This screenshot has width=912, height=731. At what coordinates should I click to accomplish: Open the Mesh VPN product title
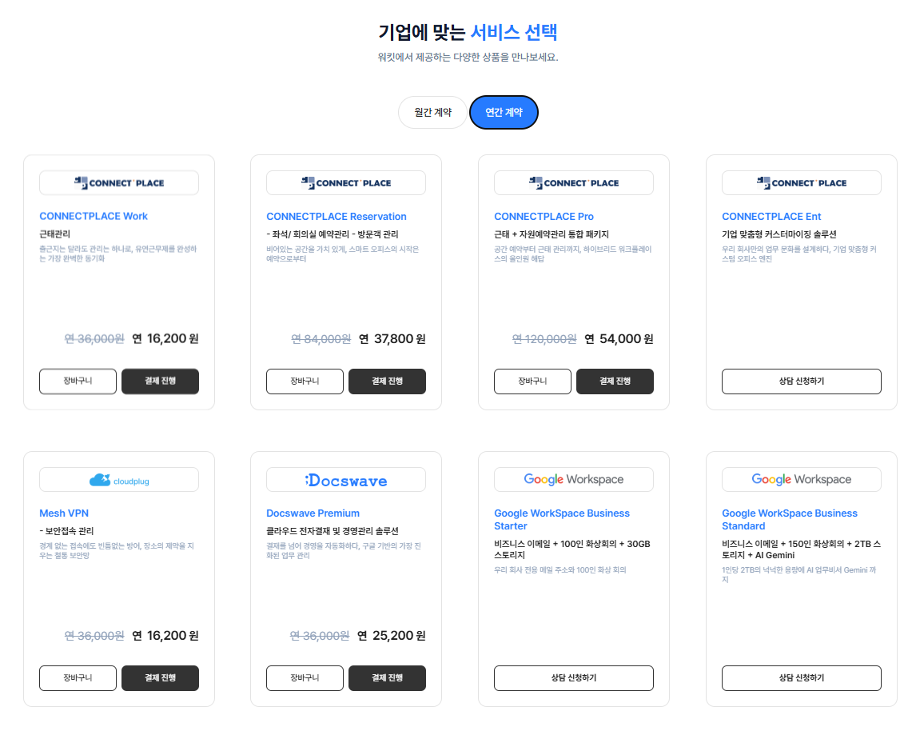[x=64, y=513]
